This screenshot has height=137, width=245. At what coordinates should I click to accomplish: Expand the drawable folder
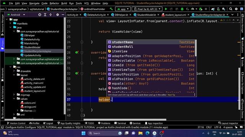click(x=14, y=71)
